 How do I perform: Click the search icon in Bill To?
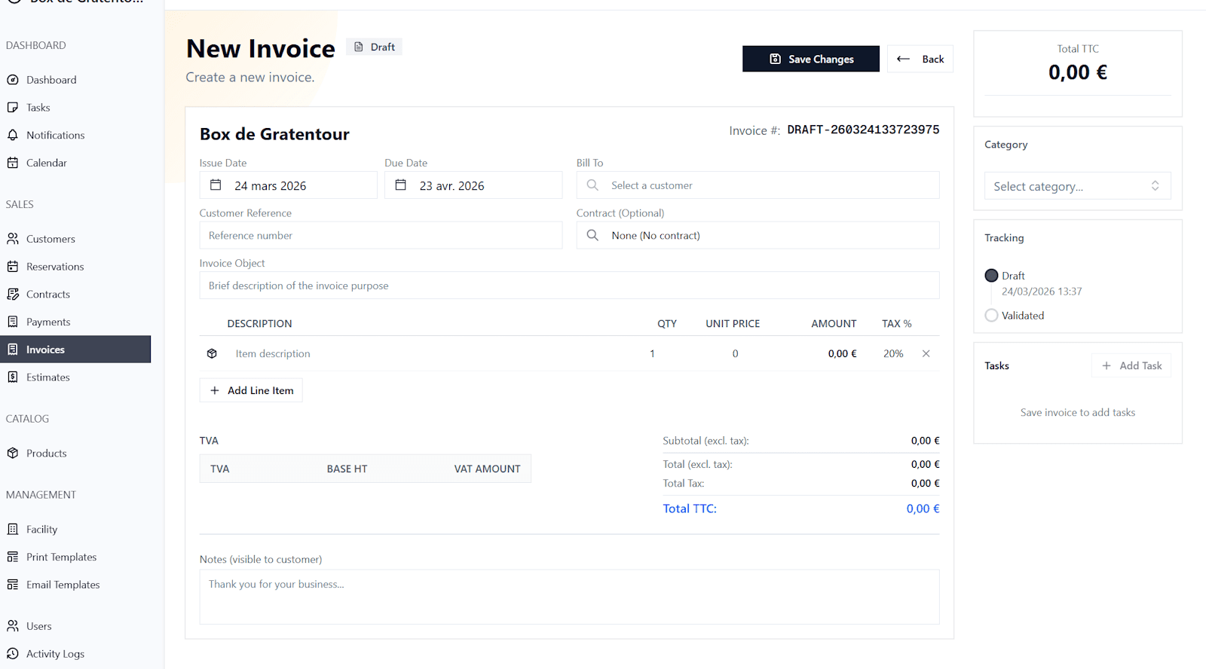(x=592, y=185)
